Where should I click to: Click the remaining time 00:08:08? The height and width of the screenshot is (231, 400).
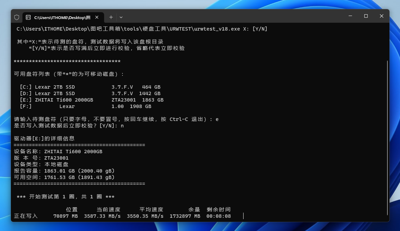click(218, 216)
